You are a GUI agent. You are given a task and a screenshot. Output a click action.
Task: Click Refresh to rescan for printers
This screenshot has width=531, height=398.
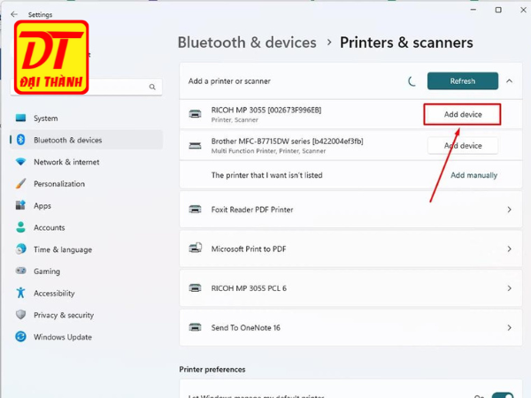(463, 80)
